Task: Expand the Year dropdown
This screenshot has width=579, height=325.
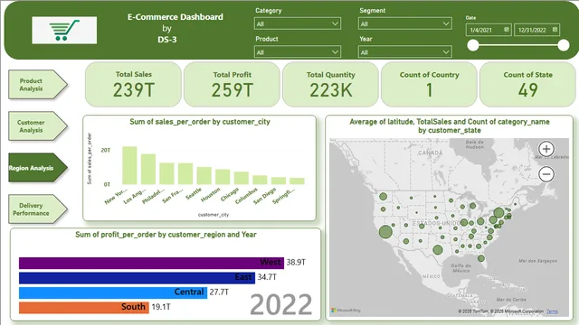Action: (404, 52)
